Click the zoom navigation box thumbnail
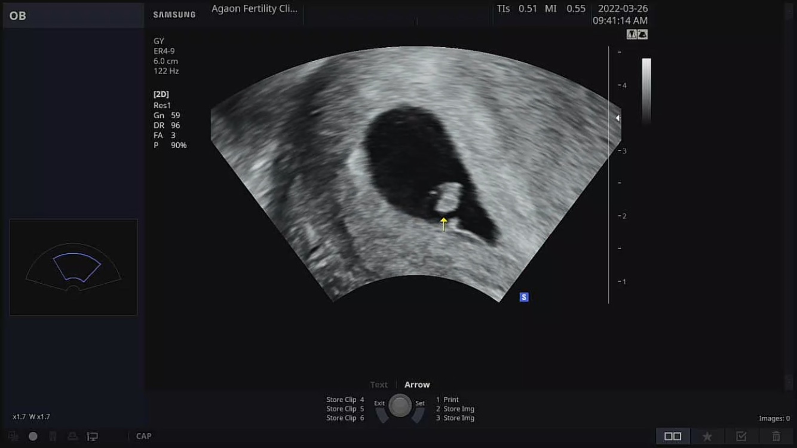Image resolution: width=797 pixels, height=448 pixels. point(73,267)
